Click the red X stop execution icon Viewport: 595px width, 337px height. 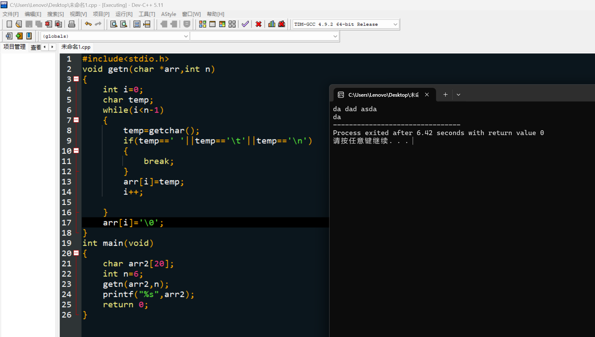[258, 24]
